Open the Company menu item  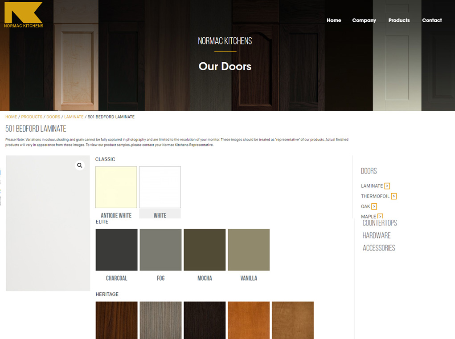(364, 20)
